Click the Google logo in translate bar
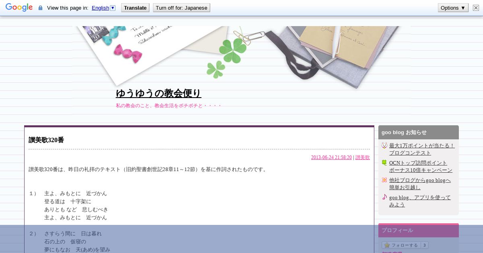This screenshot has width=483, height=253. coord(19,8)
